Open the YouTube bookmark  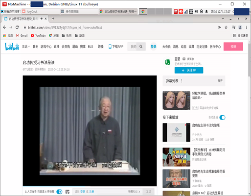(38, 35)
